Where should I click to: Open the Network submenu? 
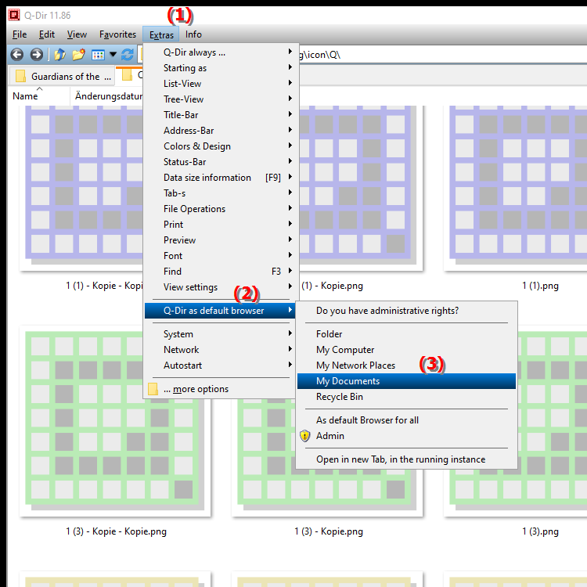(x=221, y=350)
